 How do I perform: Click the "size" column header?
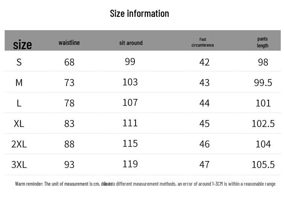(x=22, y=45)
